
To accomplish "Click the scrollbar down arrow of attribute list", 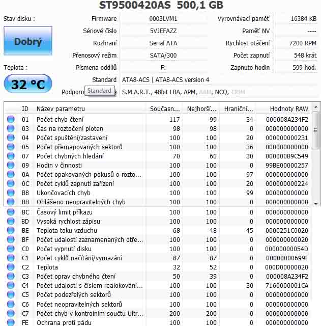I will [315, 204].
